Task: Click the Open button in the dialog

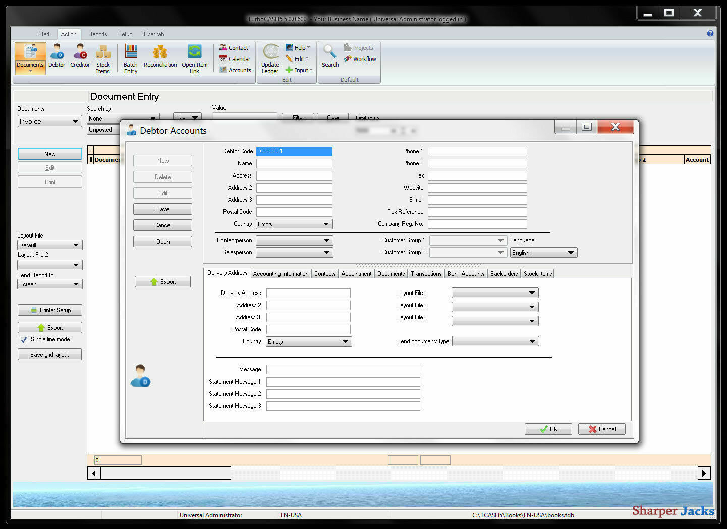Action: pos(162,242)
